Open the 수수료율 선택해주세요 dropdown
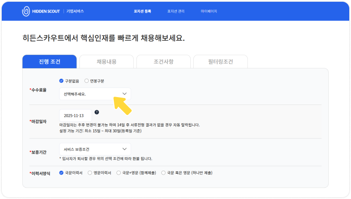The height and width of the screenshot is (199, 351). point(95,94)
